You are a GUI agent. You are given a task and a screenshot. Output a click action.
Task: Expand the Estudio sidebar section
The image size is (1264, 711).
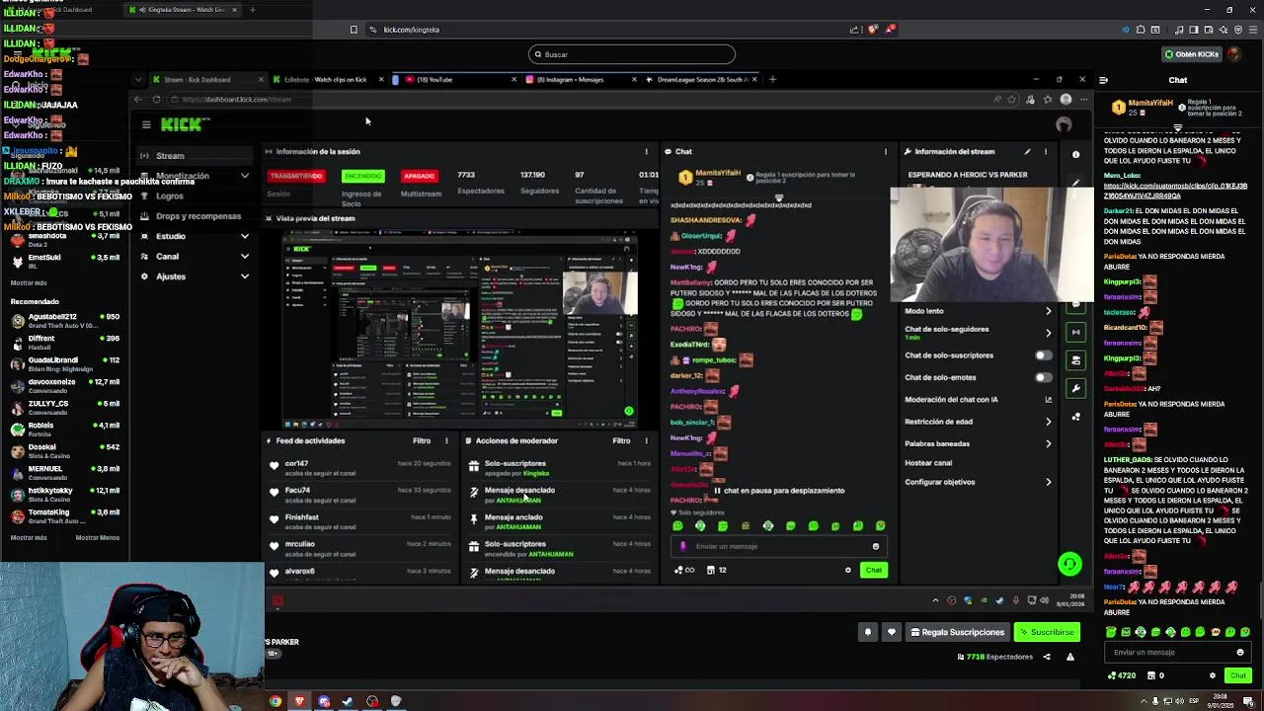(194, 236)
